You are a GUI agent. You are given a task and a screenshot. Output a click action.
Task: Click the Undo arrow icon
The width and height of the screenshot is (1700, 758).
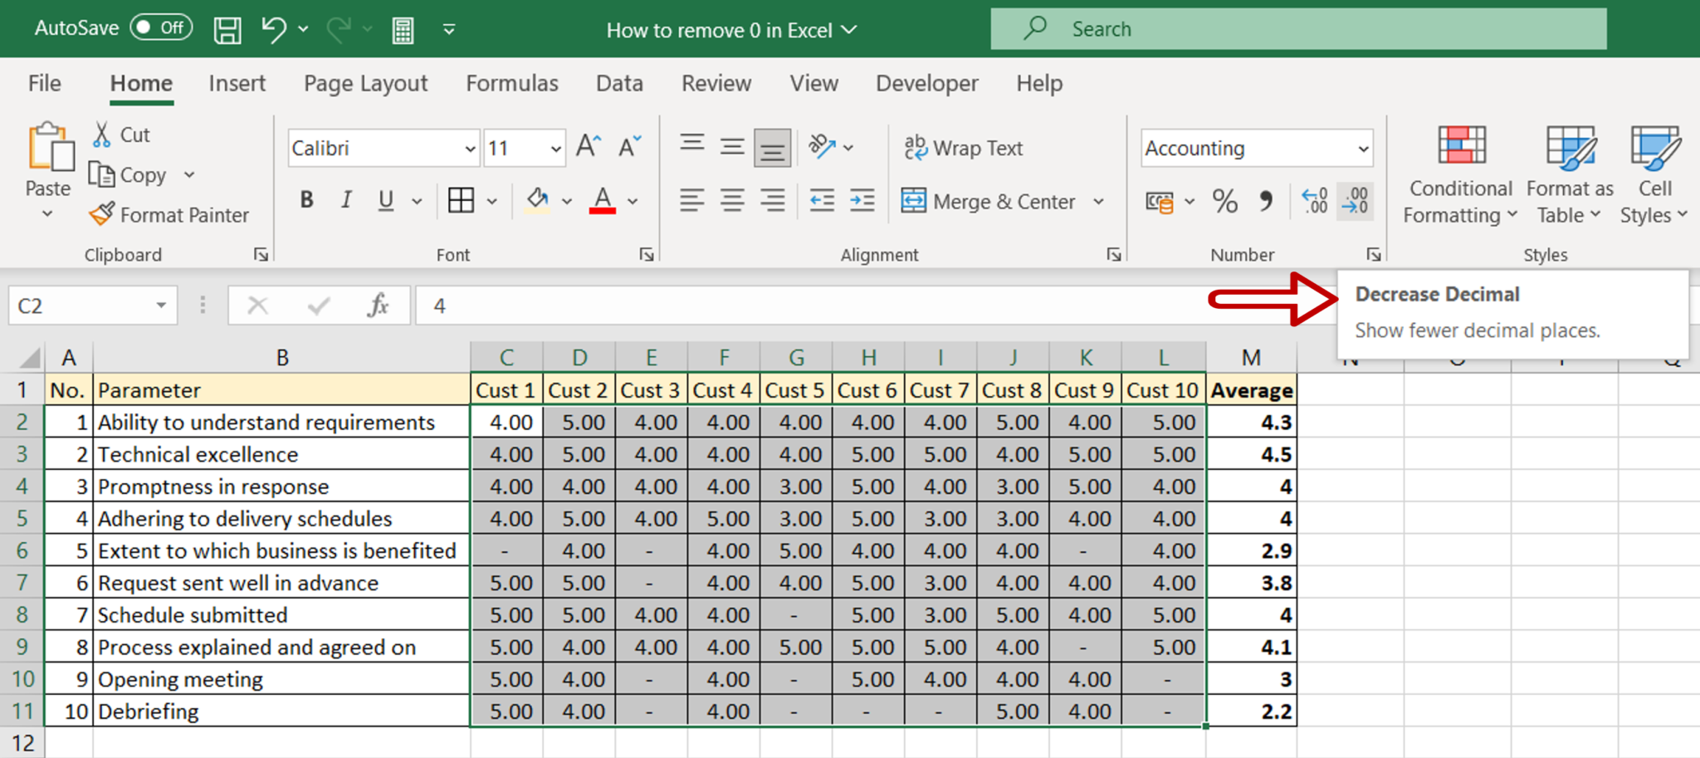(x=274, y=29)
